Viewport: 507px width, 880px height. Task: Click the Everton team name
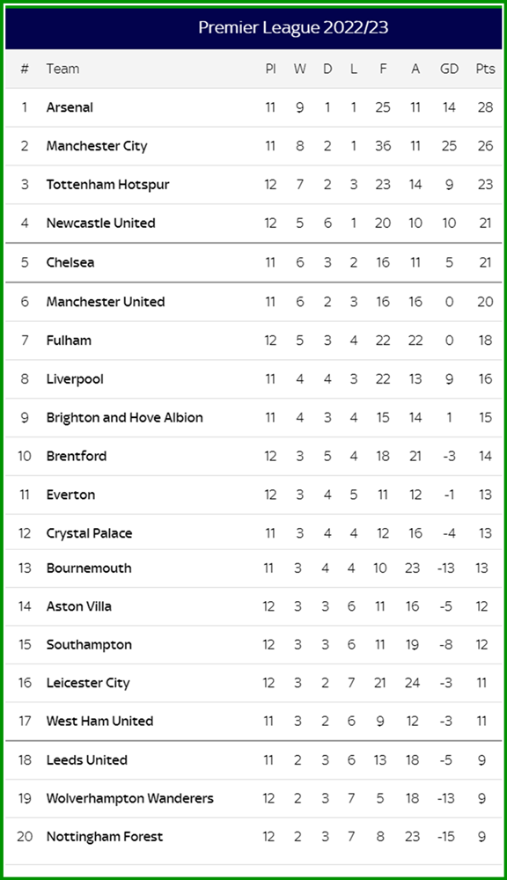point(70,495)
